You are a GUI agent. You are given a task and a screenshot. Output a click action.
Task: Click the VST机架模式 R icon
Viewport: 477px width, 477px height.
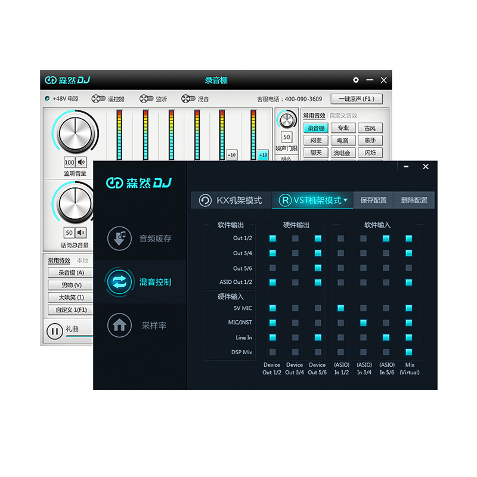click(285, 200)
